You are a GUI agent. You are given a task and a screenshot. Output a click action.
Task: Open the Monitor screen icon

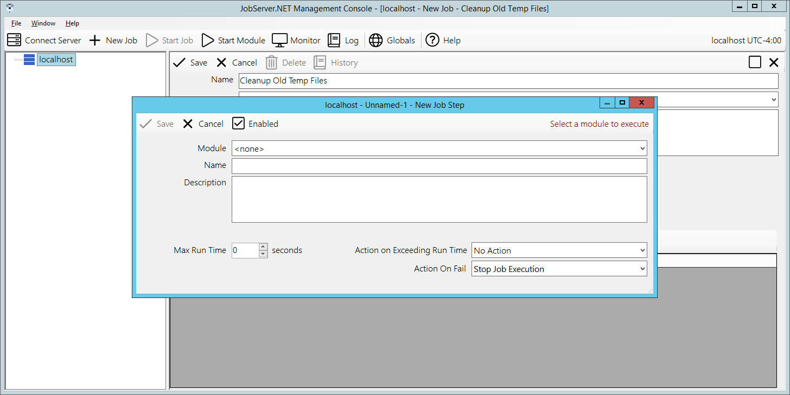[x=279, y=40]
